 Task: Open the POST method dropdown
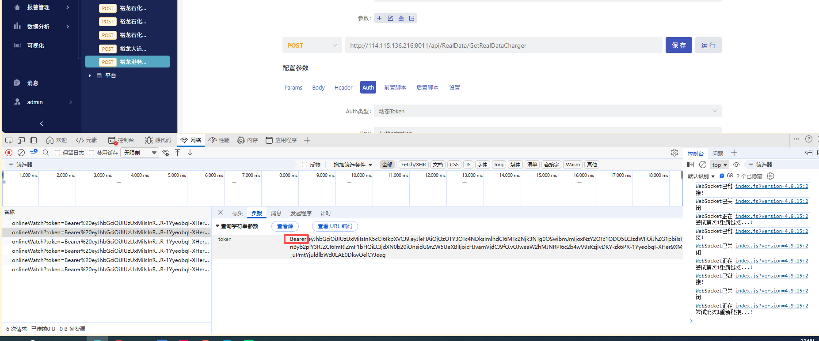pyautogui.click(x=312, y=45)
